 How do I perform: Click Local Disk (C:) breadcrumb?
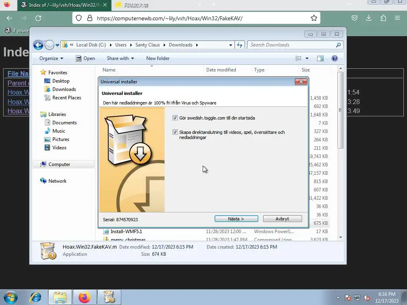[x=91, y=45]
